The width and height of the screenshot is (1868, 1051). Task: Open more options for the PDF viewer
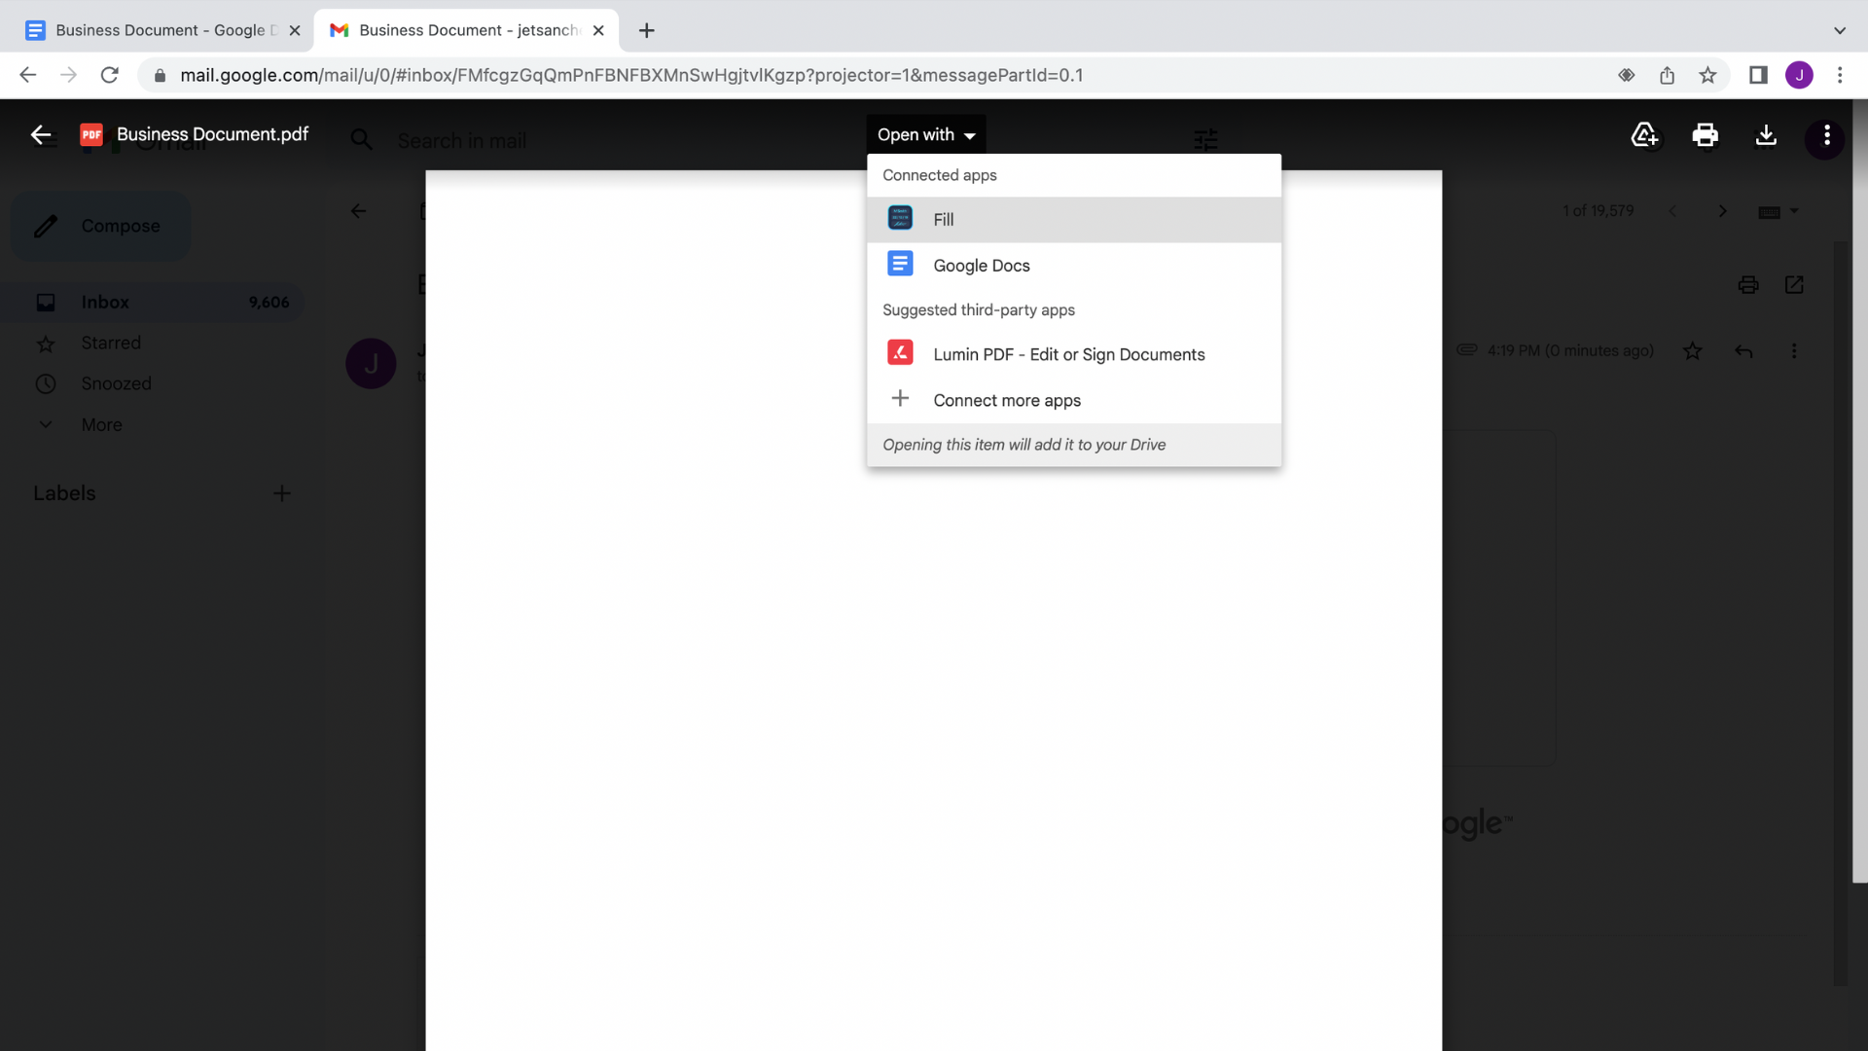(x=1826, y=138)
